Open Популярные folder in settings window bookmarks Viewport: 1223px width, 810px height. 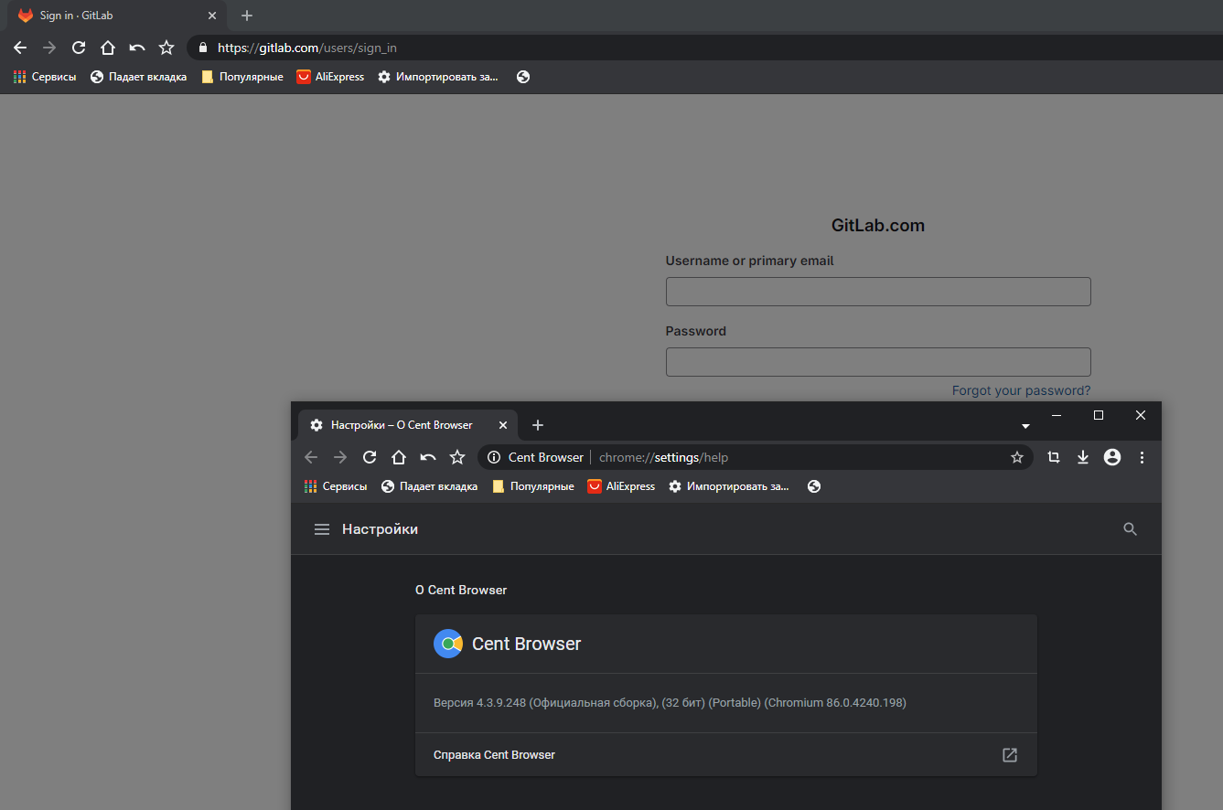point(533,486)
